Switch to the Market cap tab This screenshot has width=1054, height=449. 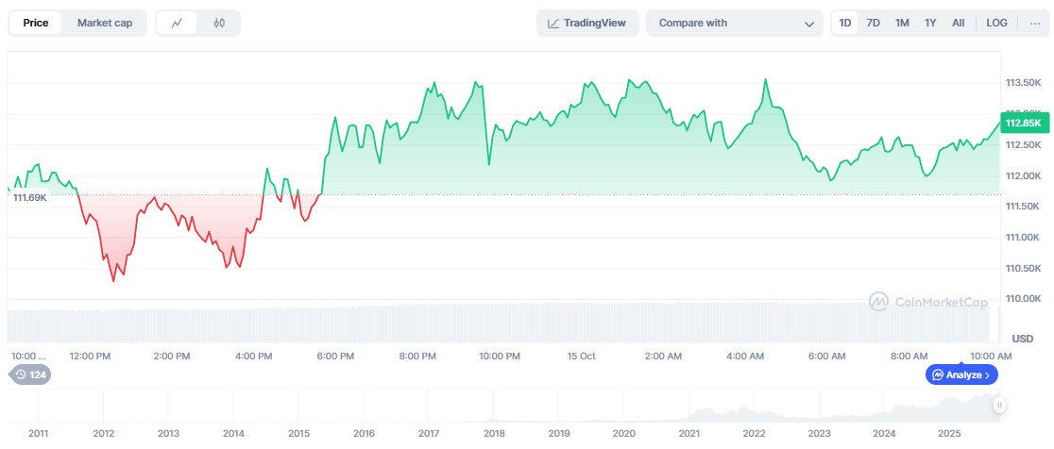point(105,23)
